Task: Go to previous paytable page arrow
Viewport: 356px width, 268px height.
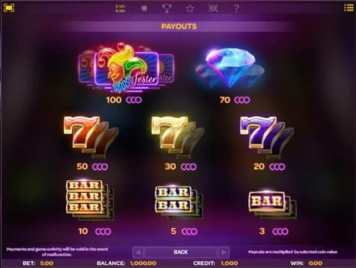Action: [138, 252]
